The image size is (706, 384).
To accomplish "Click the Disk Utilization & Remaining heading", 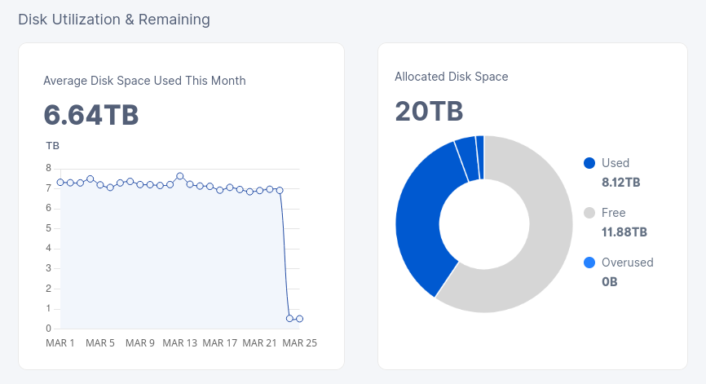I will [114, 20].
